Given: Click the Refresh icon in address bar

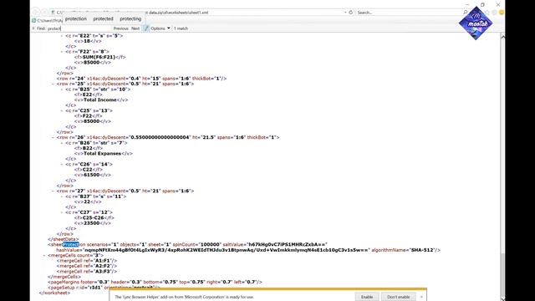Looking at the screenshot, I should click(x=351, y=13).
